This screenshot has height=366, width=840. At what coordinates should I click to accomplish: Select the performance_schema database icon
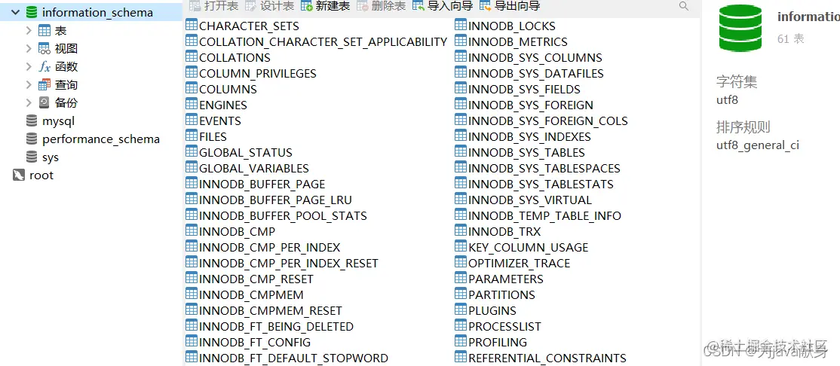pos(32,139)
